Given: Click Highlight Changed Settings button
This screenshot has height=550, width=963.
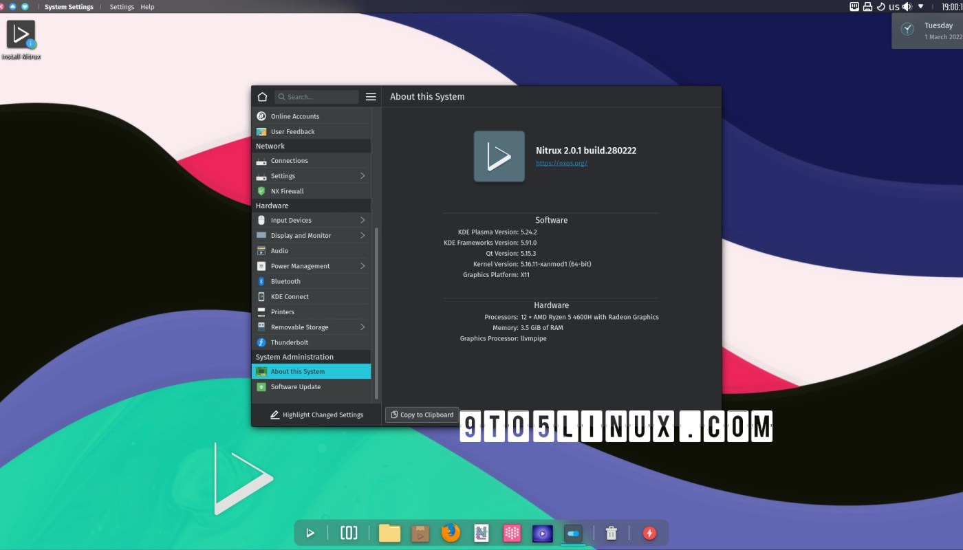Looking at the screenshot, I should 316,415.
